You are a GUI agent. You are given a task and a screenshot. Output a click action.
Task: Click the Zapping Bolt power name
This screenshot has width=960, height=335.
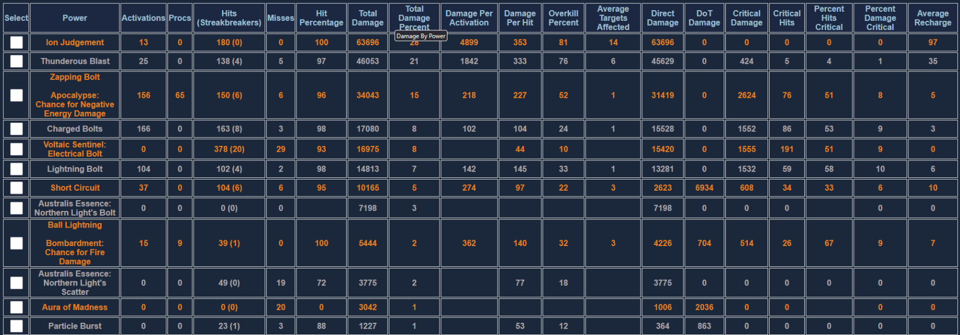coord(75,77)
